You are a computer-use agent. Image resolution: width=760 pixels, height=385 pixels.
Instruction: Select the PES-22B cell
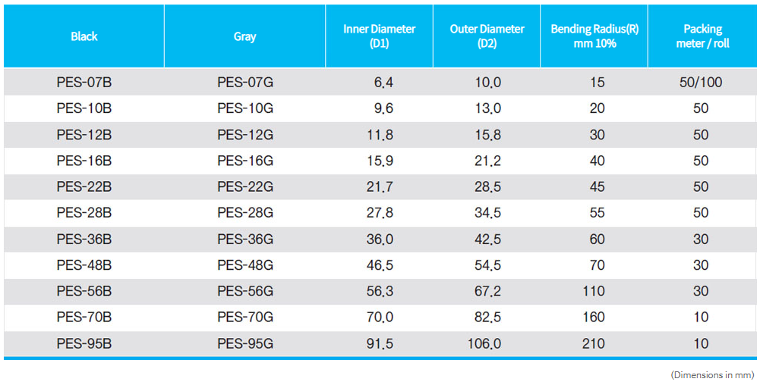click(84, 187)
